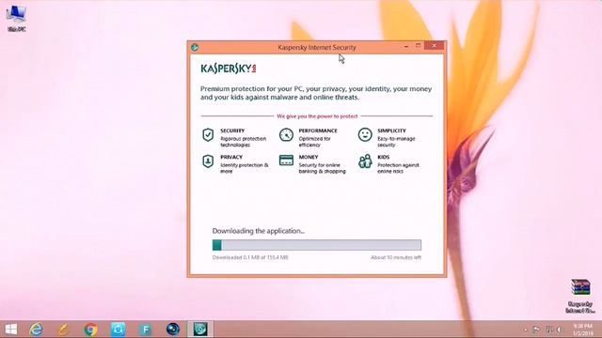Click the Action Center flag tray icon
This screenshot has height=338, width=602.
(536, 330)
